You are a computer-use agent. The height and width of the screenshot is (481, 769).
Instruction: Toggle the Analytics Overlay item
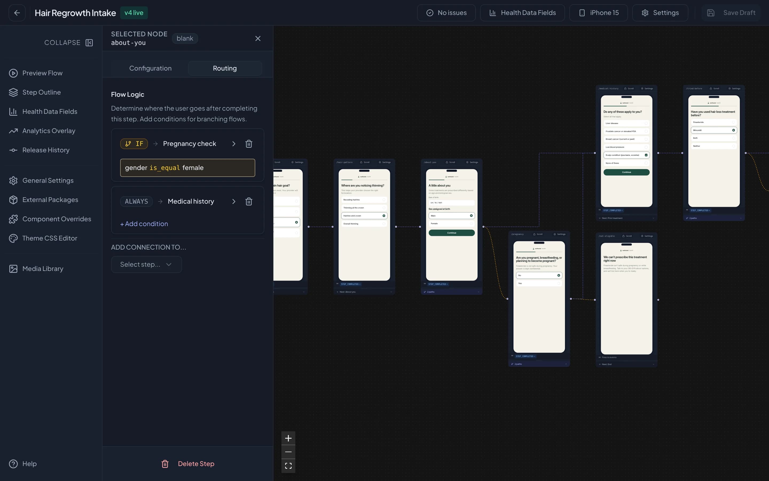pos(42,131)
